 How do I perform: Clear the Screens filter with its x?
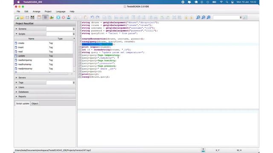pyautogui.click(x=74, y=29)
